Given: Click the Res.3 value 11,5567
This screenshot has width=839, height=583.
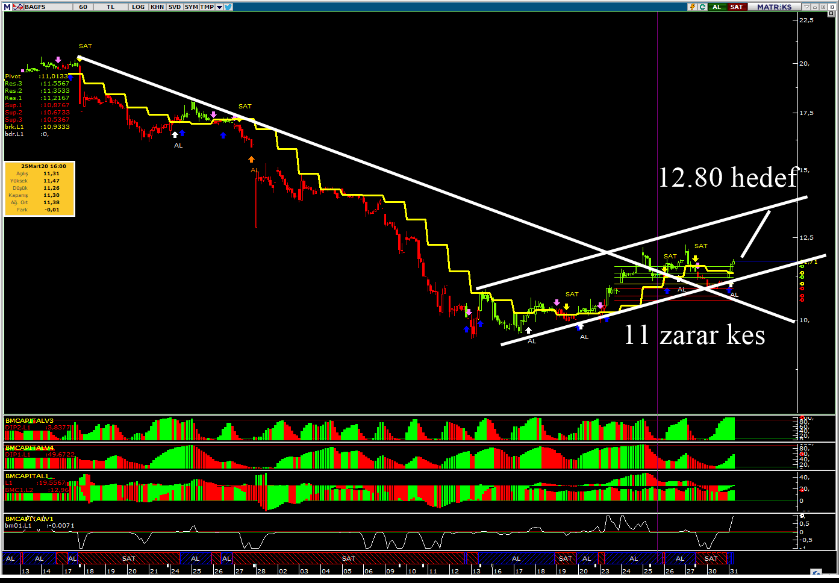Looking at the screenshot, I should pyautogui.click(x=55, y=84).
